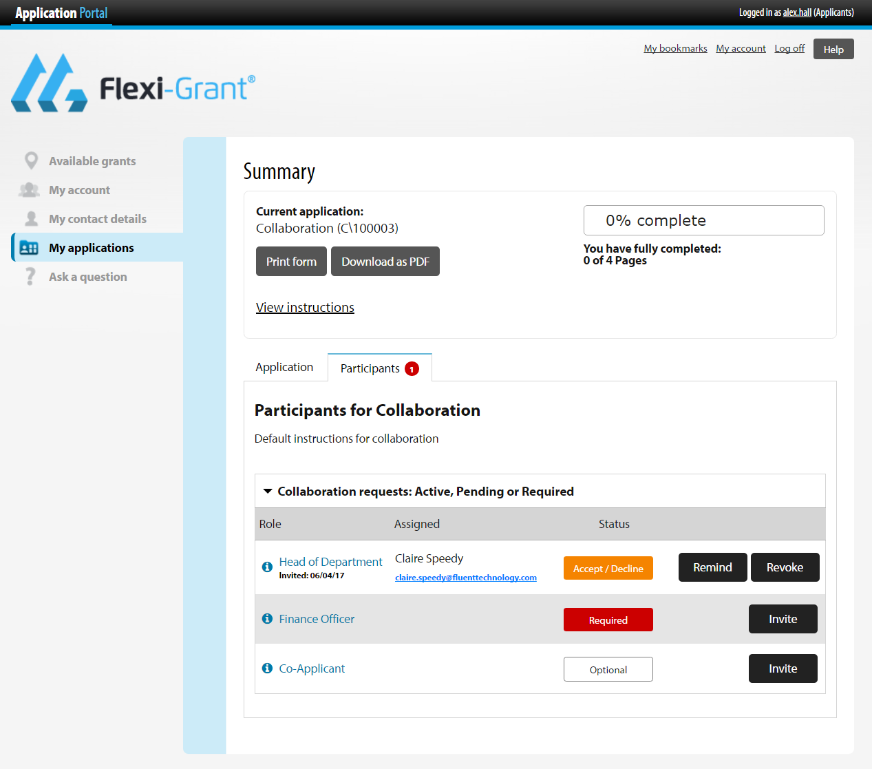Select the Available grants pin icon
The height and width of the screenshot is (769, 872).
pyautogui.click(x=32, y=160)
